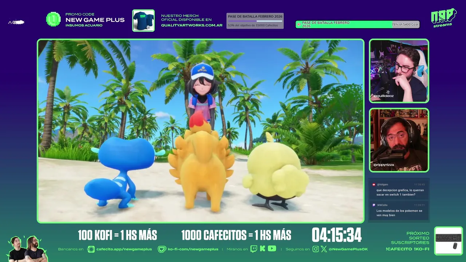
Task: Click the merch t-shirt thumbnail
Action: point(143,20)
